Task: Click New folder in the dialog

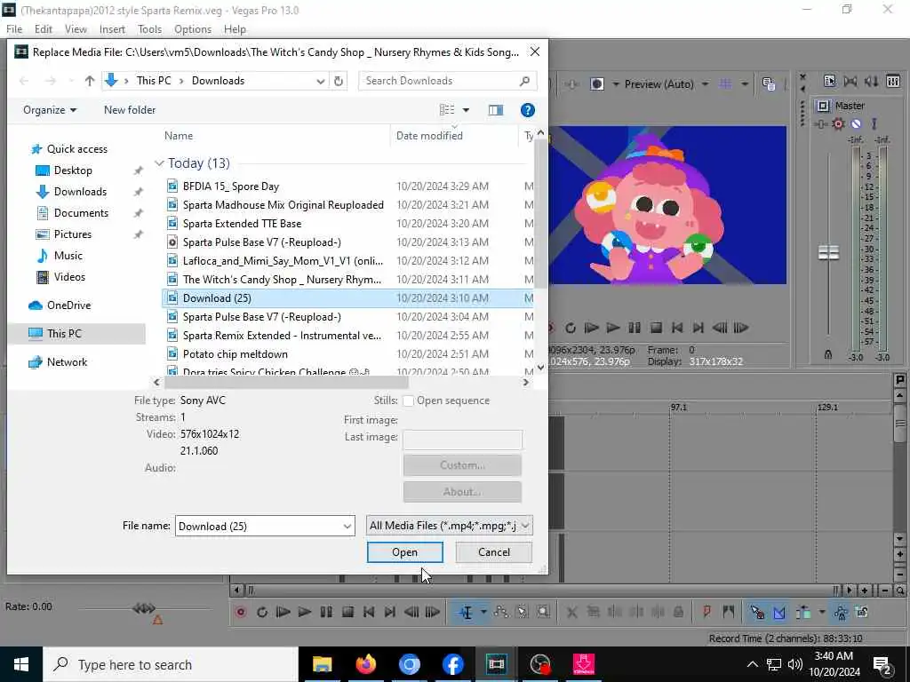Action: point(130,109)
